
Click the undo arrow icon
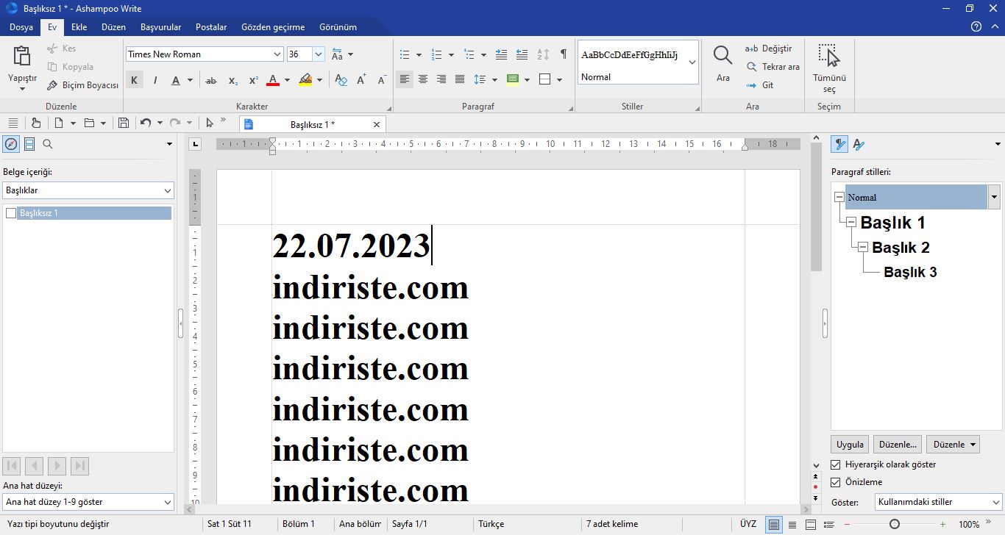[x=146, y=123]
